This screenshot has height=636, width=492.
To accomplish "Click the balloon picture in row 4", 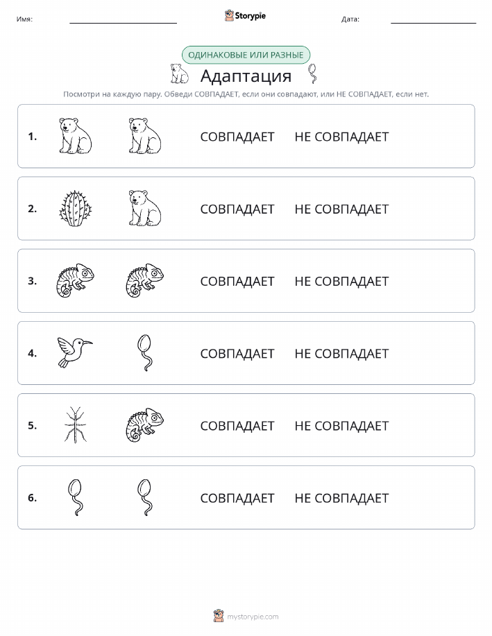I will pyautogui.click(x=145, y=352).
